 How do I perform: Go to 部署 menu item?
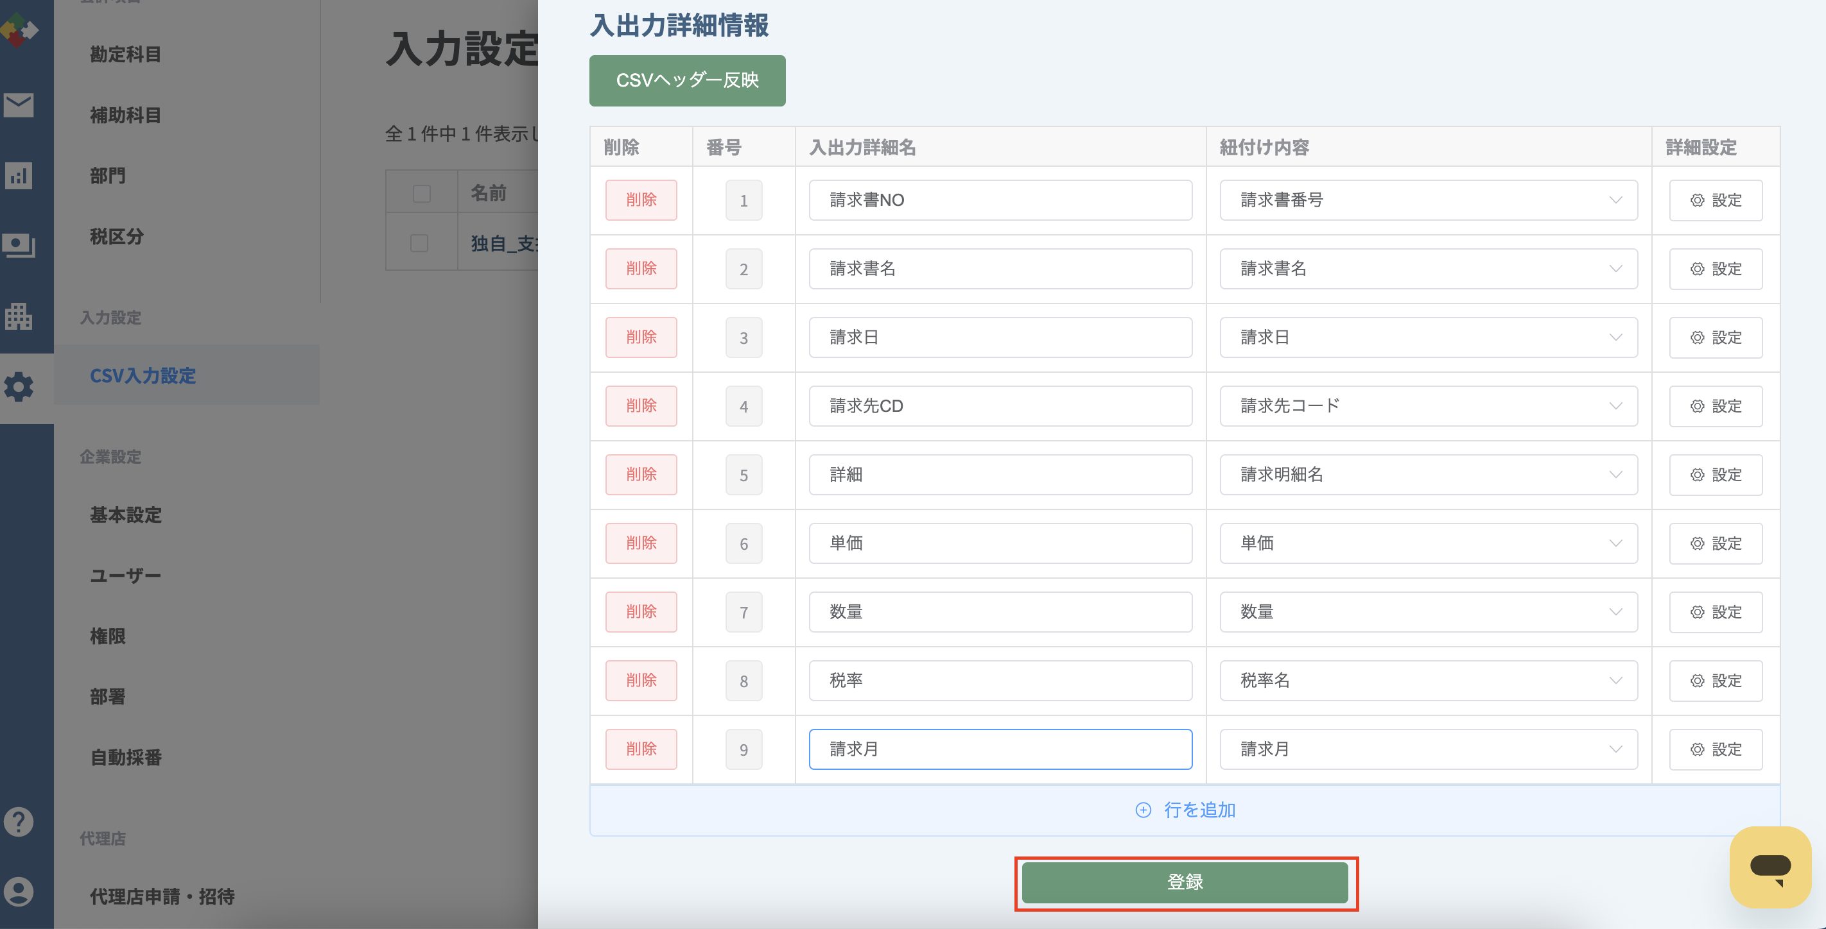(108, 697)
